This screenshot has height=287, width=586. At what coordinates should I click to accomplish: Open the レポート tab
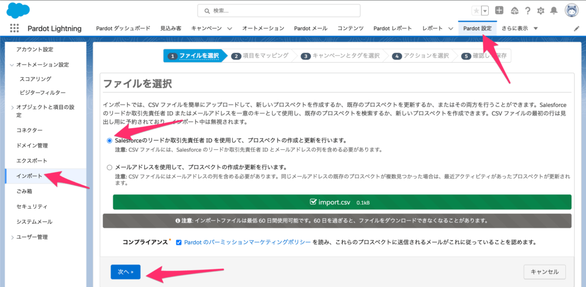pos(433,29)
